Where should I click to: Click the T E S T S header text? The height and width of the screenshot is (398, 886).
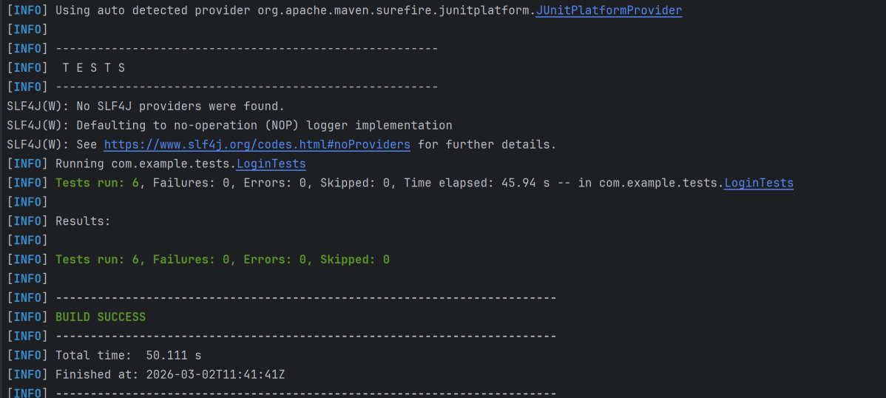point(93,68)
